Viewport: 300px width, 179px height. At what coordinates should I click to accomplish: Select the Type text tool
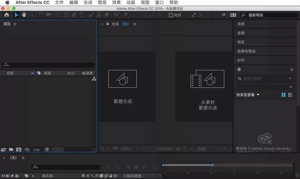82,15
